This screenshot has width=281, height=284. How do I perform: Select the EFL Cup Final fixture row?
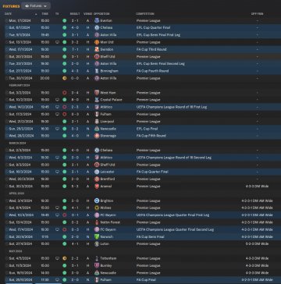(140, 129)
